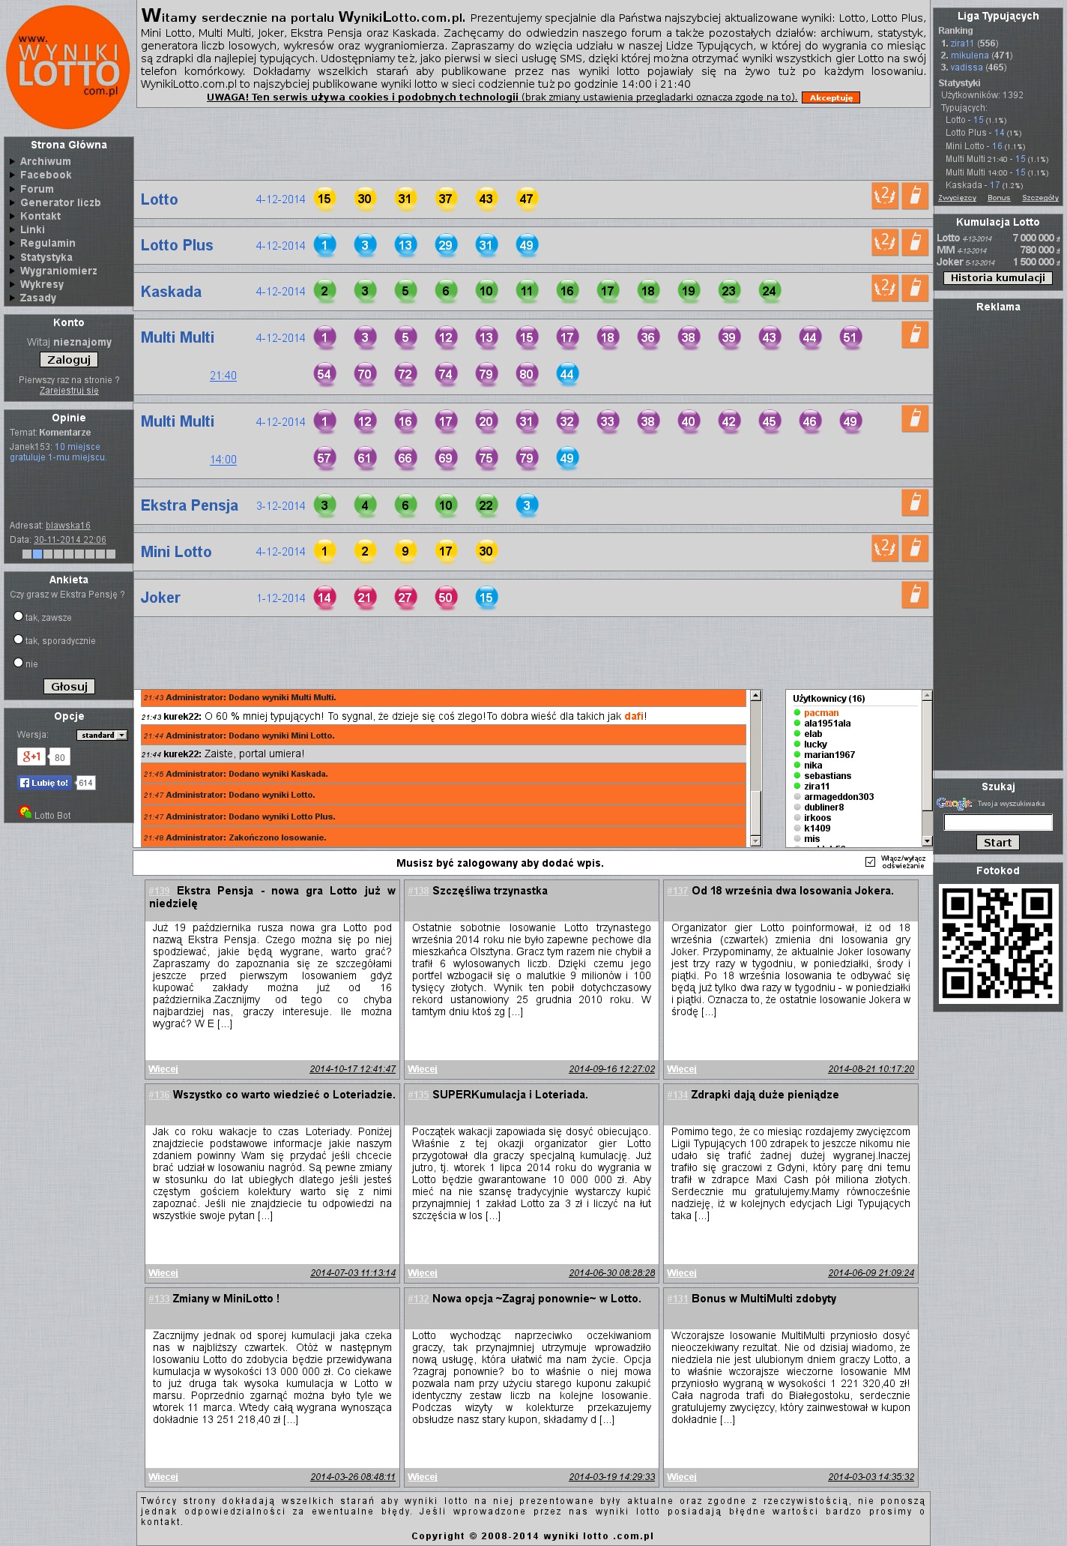This screenshot has height=1546, width=1067.
Task: Open SMS phone icon in Lotto row
Action: point(915,196)
